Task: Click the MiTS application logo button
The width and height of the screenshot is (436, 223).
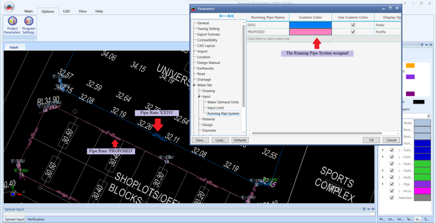Action: tap(9, 7)
